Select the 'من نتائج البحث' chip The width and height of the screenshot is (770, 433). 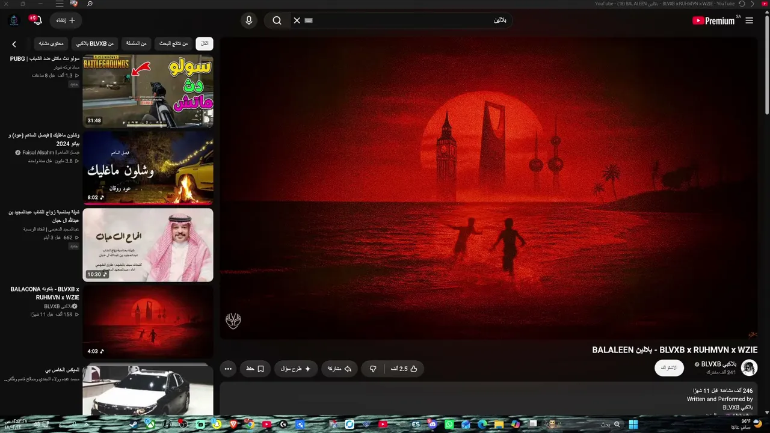[x=174, y=44]
